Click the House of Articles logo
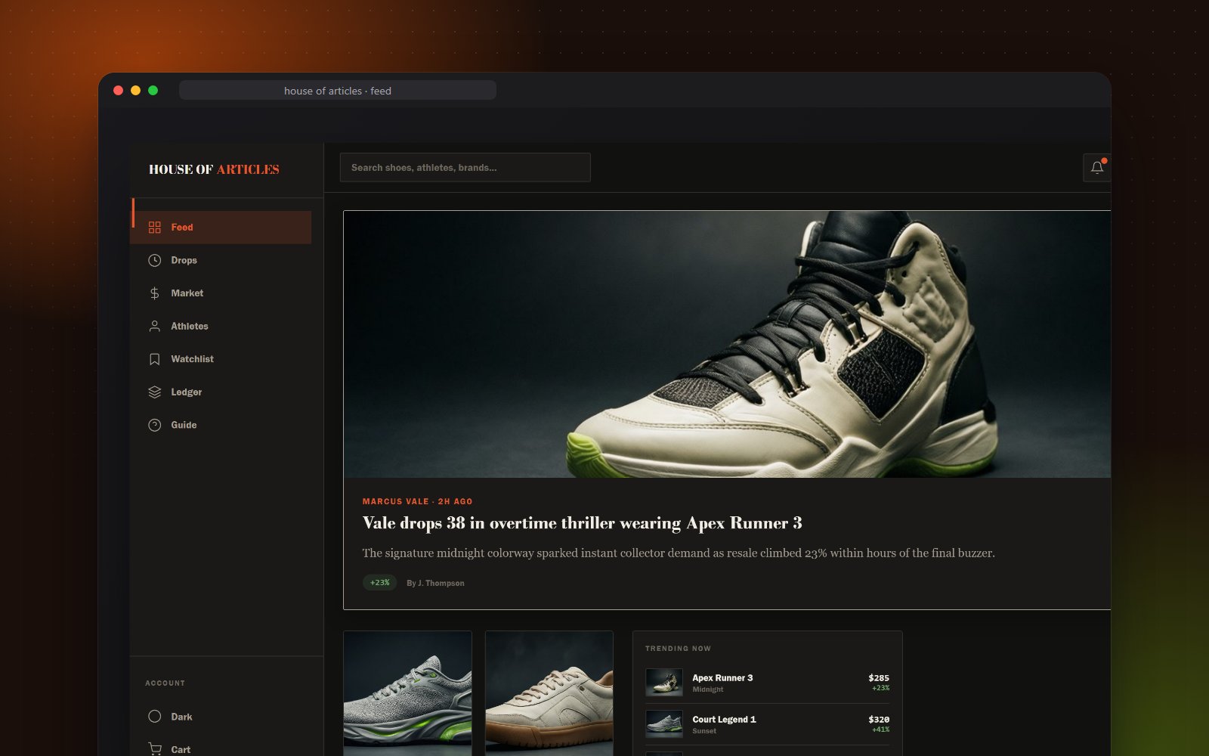The width and height of the screenshot is (1209, 756). (x=214, y=169)
